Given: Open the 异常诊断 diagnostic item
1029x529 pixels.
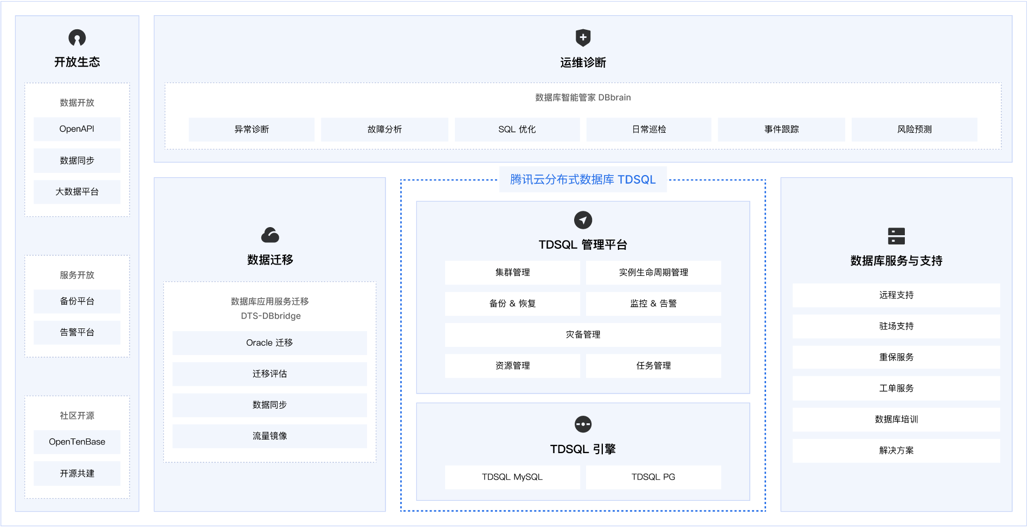Looking at the screenshot, I should coord(252,130).
